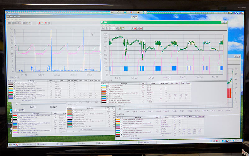Viewport: 249px width, 156px height.
Task: Toggle outside temperature checkbox in Vent lee side legend
Action: point(14,83)
